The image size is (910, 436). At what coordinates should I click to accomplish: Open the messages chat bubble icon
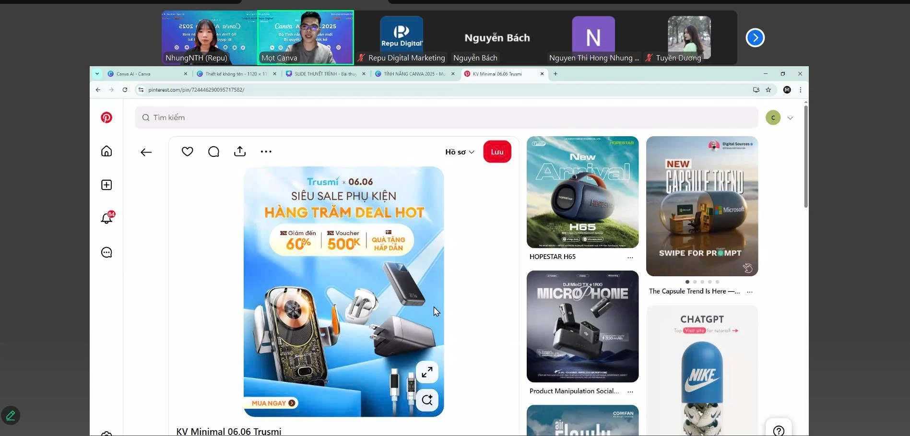106,252
